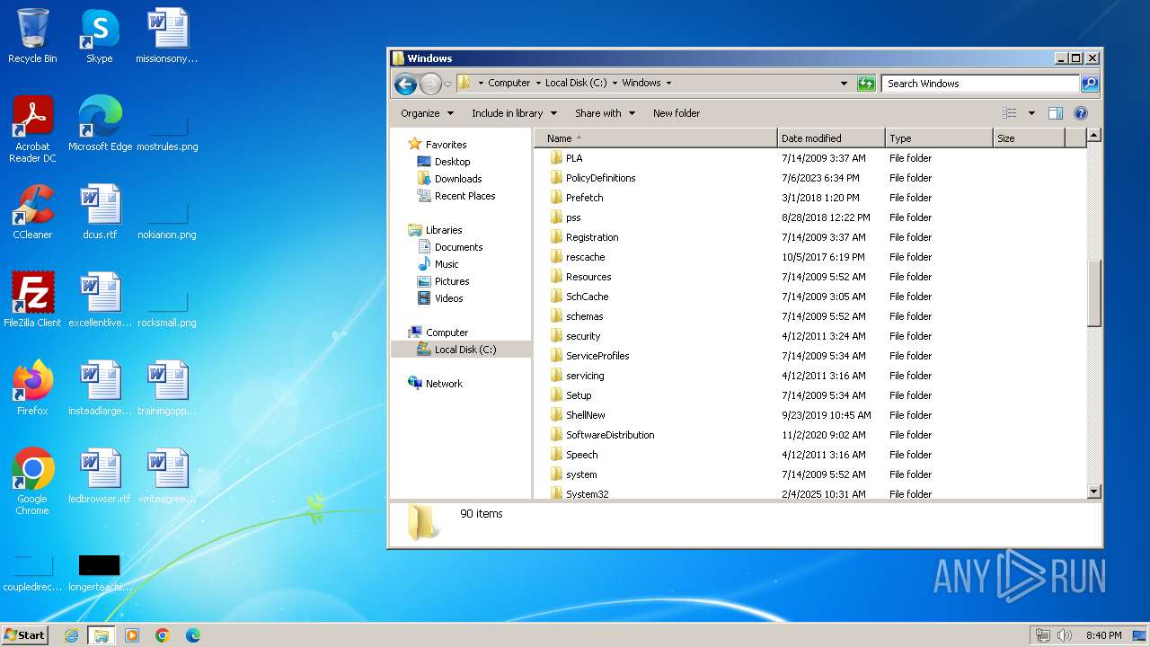Expand the Local Disk (C:) breadcrumb arrow
This screenshot has height=647, width=1150.
[x=615, y=83]
